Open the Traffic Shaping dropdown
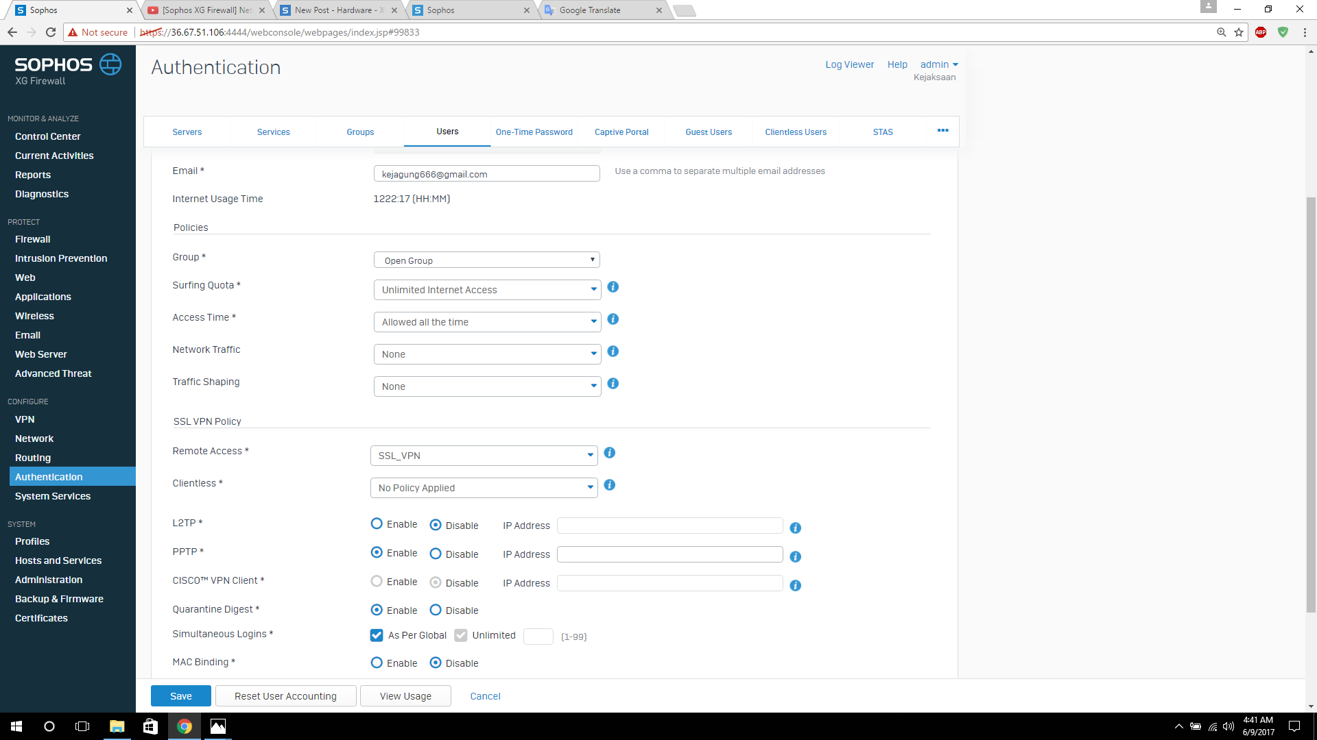This screenshot has width=1317, height=740. [x=487, y=386]
